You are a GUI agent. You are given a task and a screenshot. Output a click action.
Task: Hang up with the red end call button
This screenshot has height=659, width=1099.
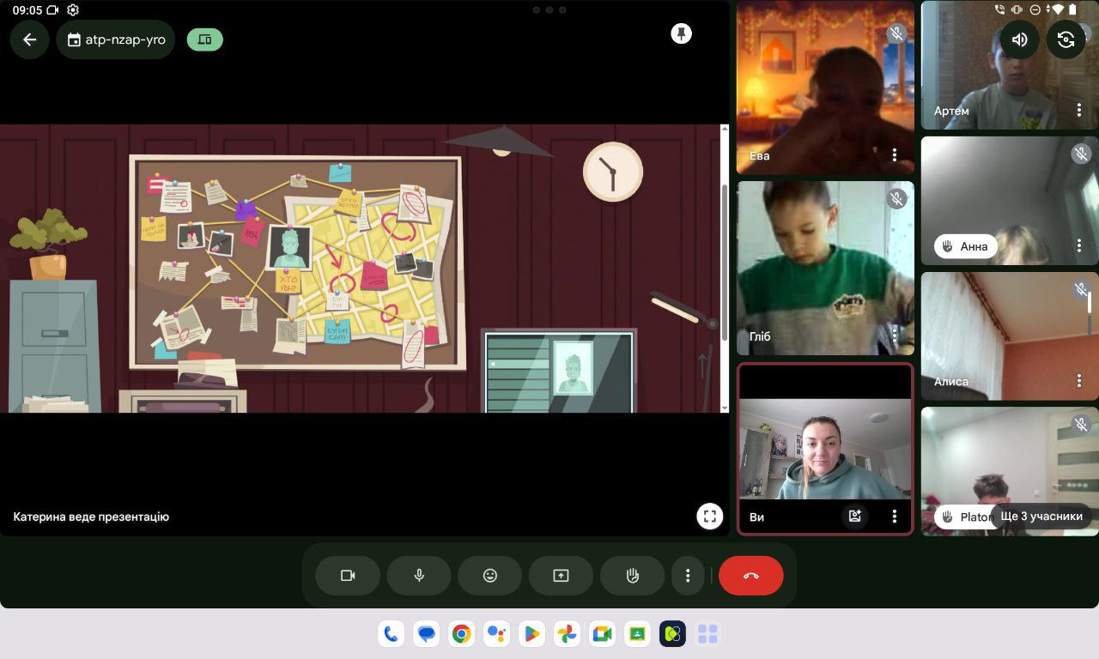(750, 576)
